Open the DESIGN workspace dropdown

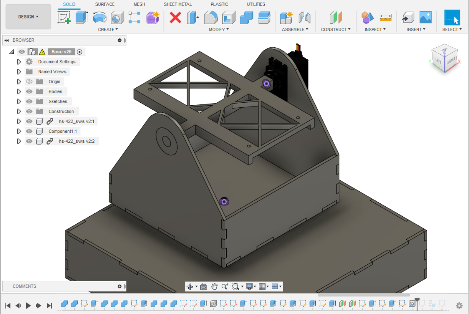(28, 17)
